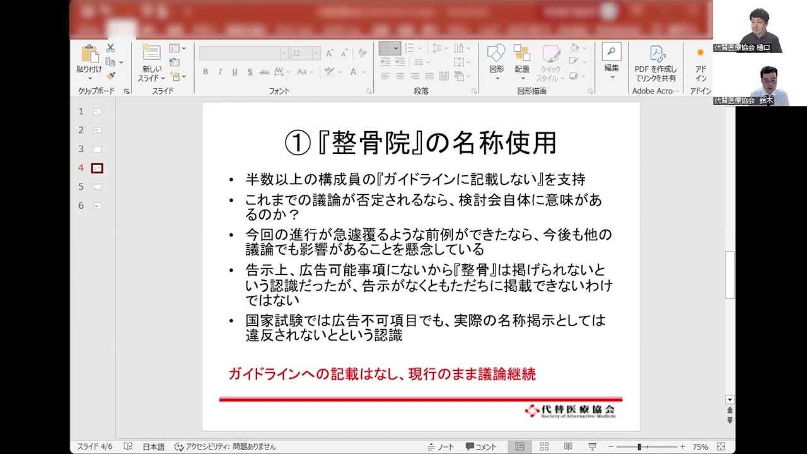Insert a new slide with 新しいスライド icon
This screenshot has height=454, width=807.
(x=151, y=53)
